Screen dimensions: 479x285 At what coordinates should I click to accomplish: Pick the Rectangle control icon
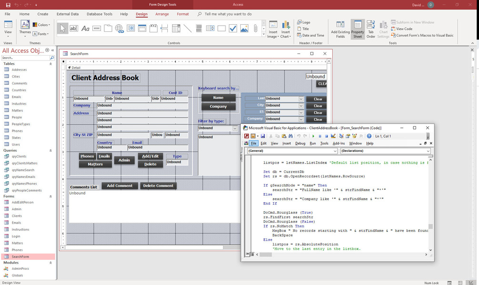coord(222,29)
